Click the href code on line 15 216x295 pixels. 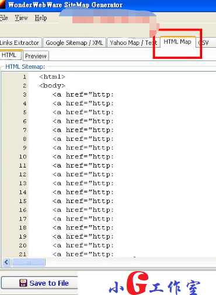[83, 201]
